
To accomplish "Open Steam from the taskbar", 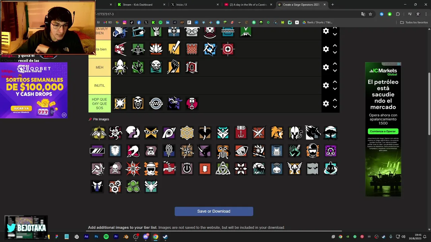I will [165, 237].
